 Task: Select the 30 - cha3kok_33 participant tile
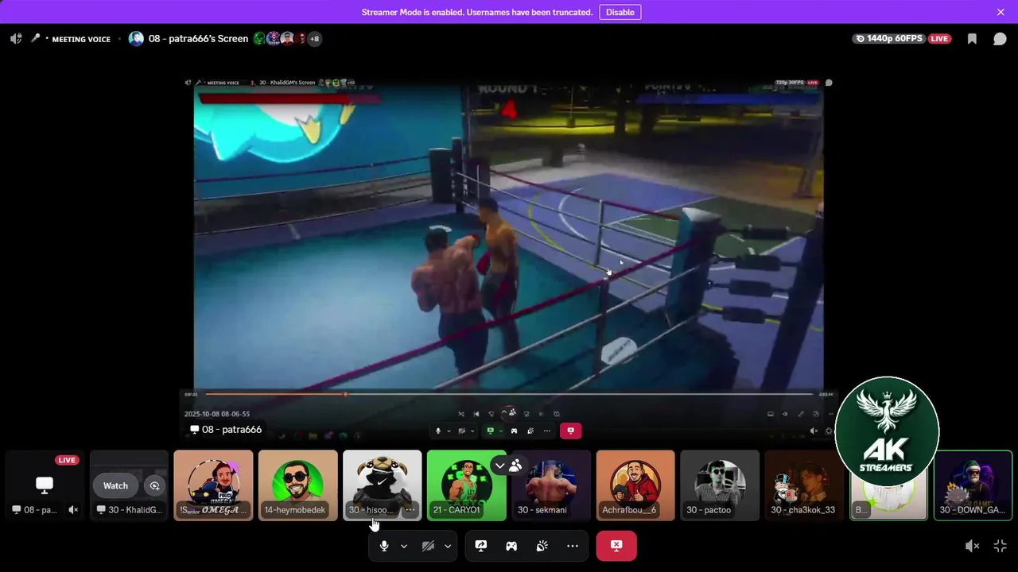(x=804, y=485)
